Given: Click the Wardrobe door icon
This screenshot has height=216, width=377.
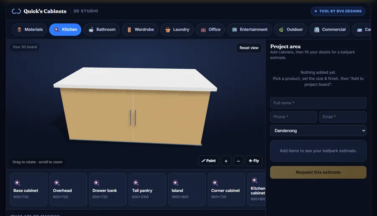Looking at the screenshot, I should pyautogui.click(x=129, y=30).
